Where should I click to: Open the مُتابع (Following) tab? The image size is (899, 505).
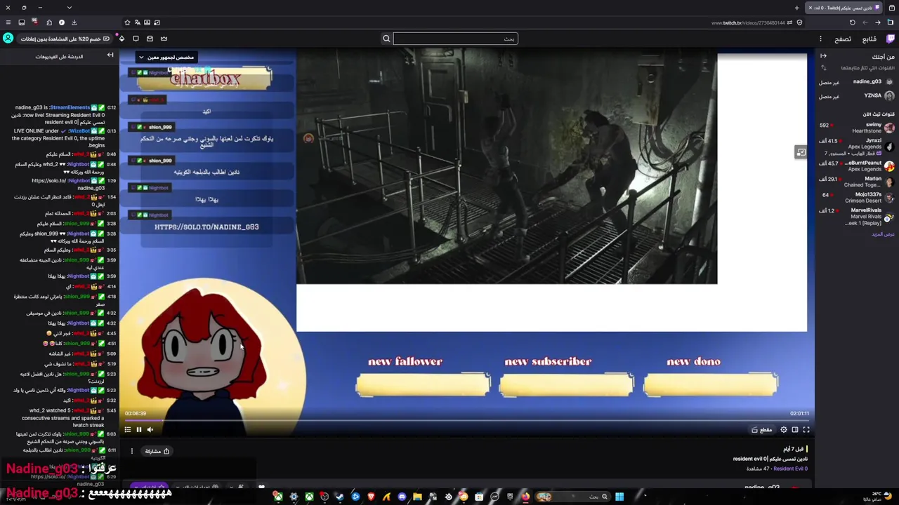(870, 39)
